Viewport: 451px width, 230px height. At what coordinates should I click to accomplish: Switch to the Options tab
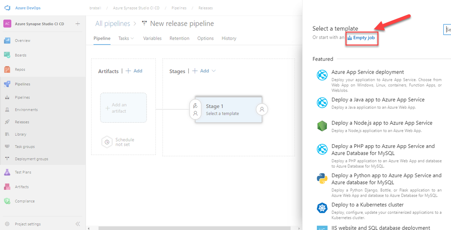tap(205, 38)
